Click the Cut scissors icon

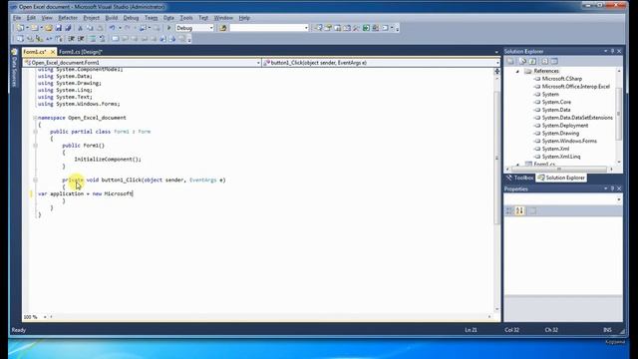click(x=80, y=28)
